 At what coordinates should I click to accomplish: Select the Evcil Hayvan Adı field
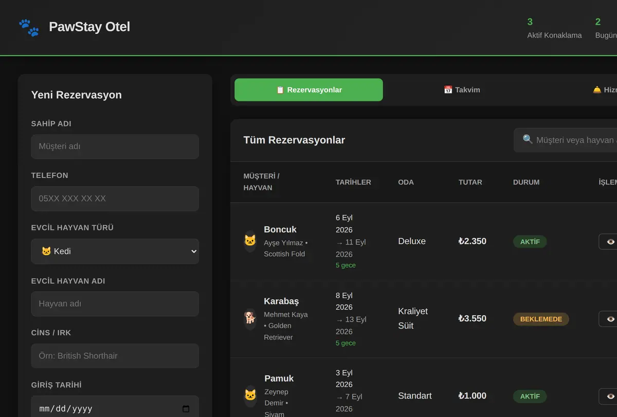point(115,304)
